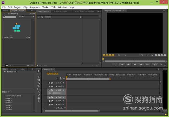Toggle sync lock on Video 2

tap(52, 87)
